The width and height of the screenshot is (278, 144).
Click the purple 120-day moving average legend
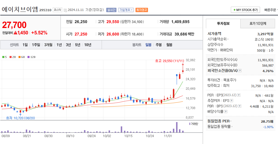[x=31, y=57]
